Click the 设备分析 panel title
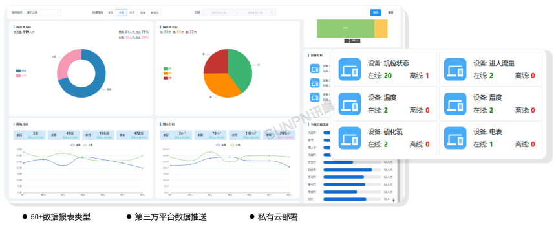 click(x=317, y=56)
